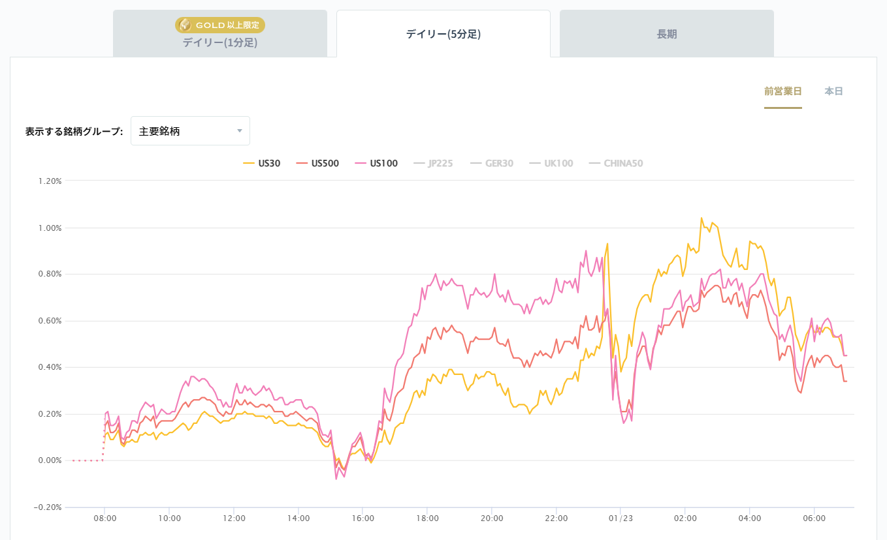Viewport: 887px width, 540px height.
Task: Click the GOLD以上限定 badge text
Action: (227, 25)
